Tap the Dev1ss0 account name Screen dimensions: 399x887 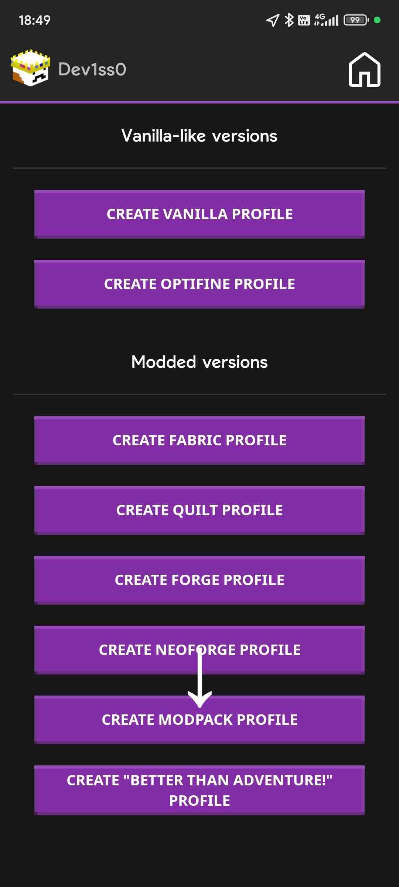coord(92,69)
